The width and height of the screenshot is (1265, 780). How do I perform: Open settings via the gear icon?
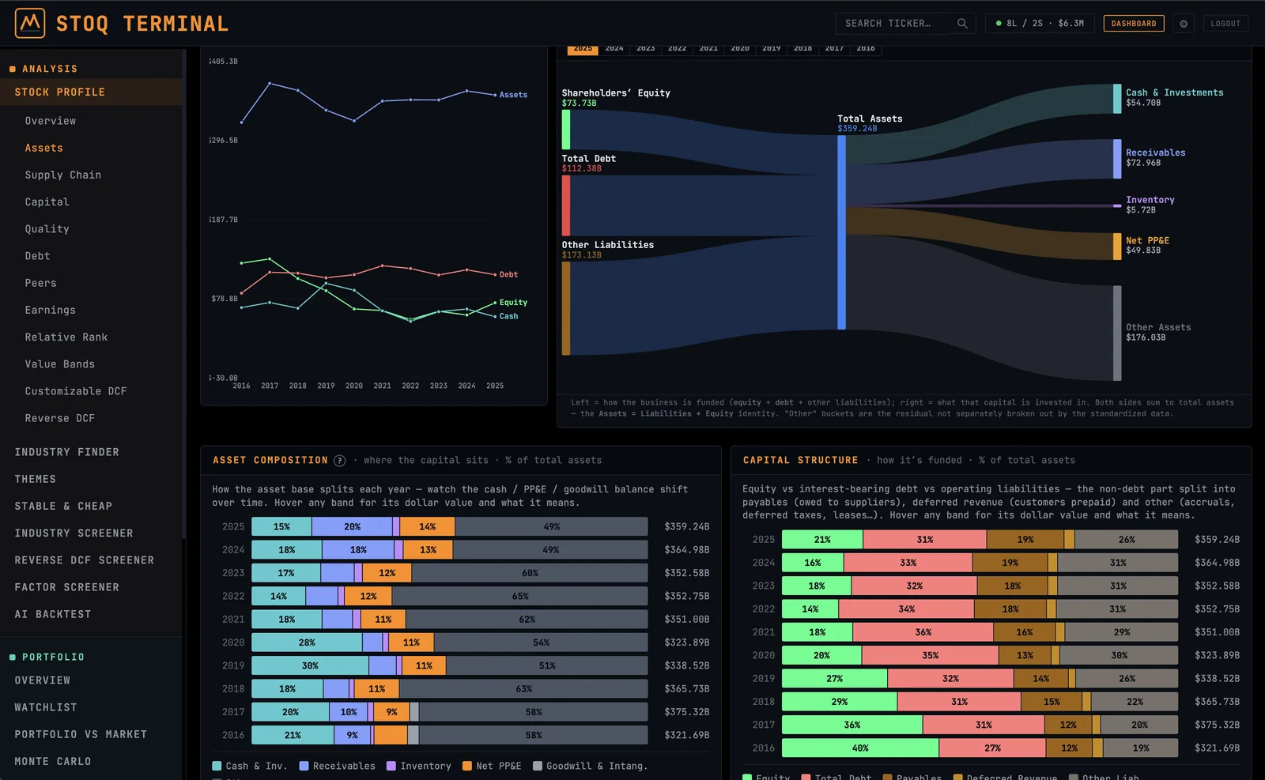pyautogui.click(x=1184, y=24)
